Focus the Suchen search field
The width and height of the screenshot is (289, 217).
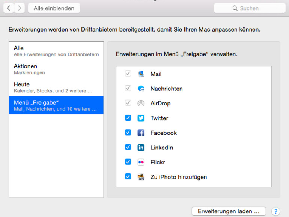point(250,8)
